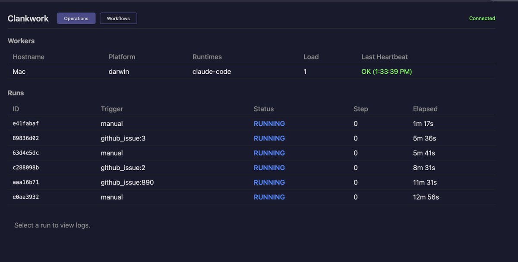The height and width of the screenshot is (262, 518).
Task: Click the Hostname column header
Action: tap(28, 57)
